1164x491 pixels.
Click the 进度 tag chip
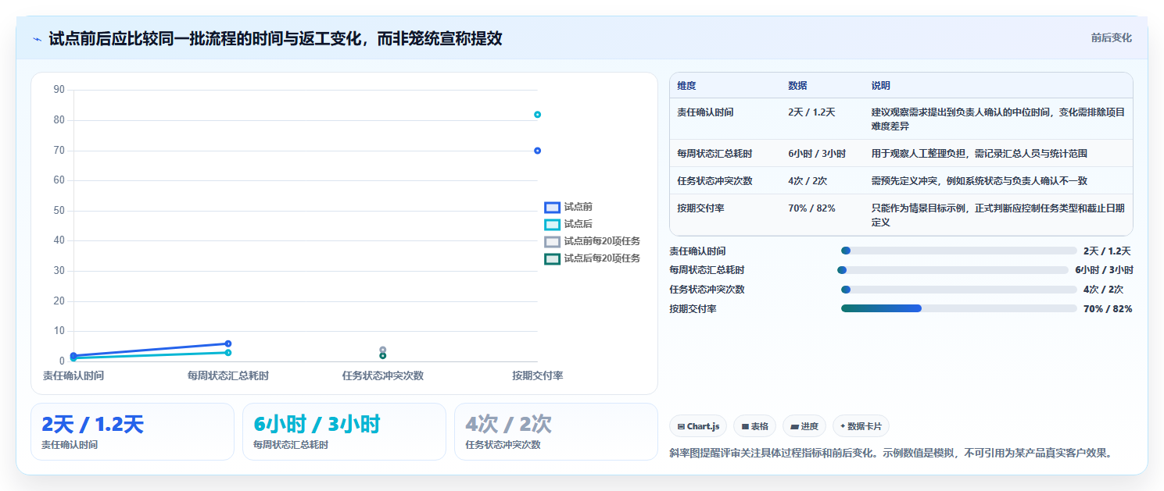point(804,426)
